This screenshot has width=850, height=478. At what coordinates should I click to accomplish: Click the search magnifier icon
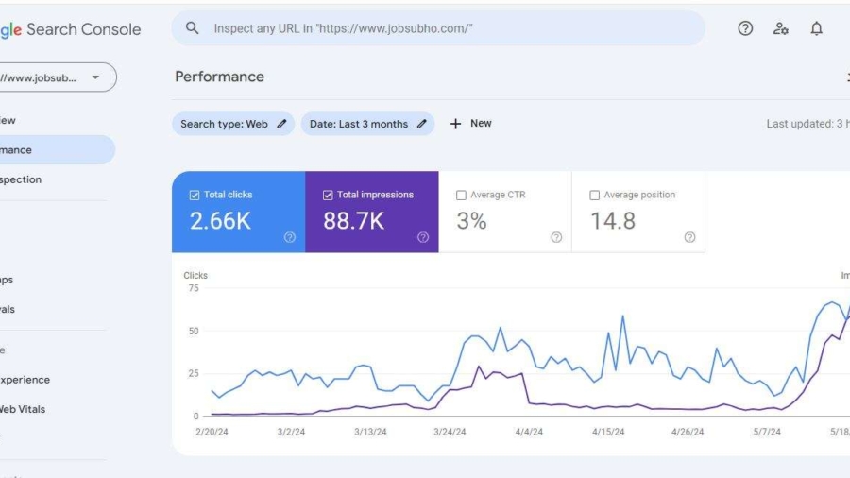pyautogui.click(x=192, y=27)
